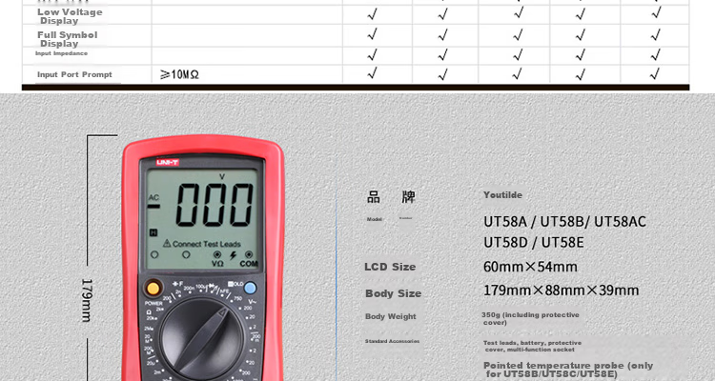
Task: Click the 'Body Weight' label
Action: (391, 316)
